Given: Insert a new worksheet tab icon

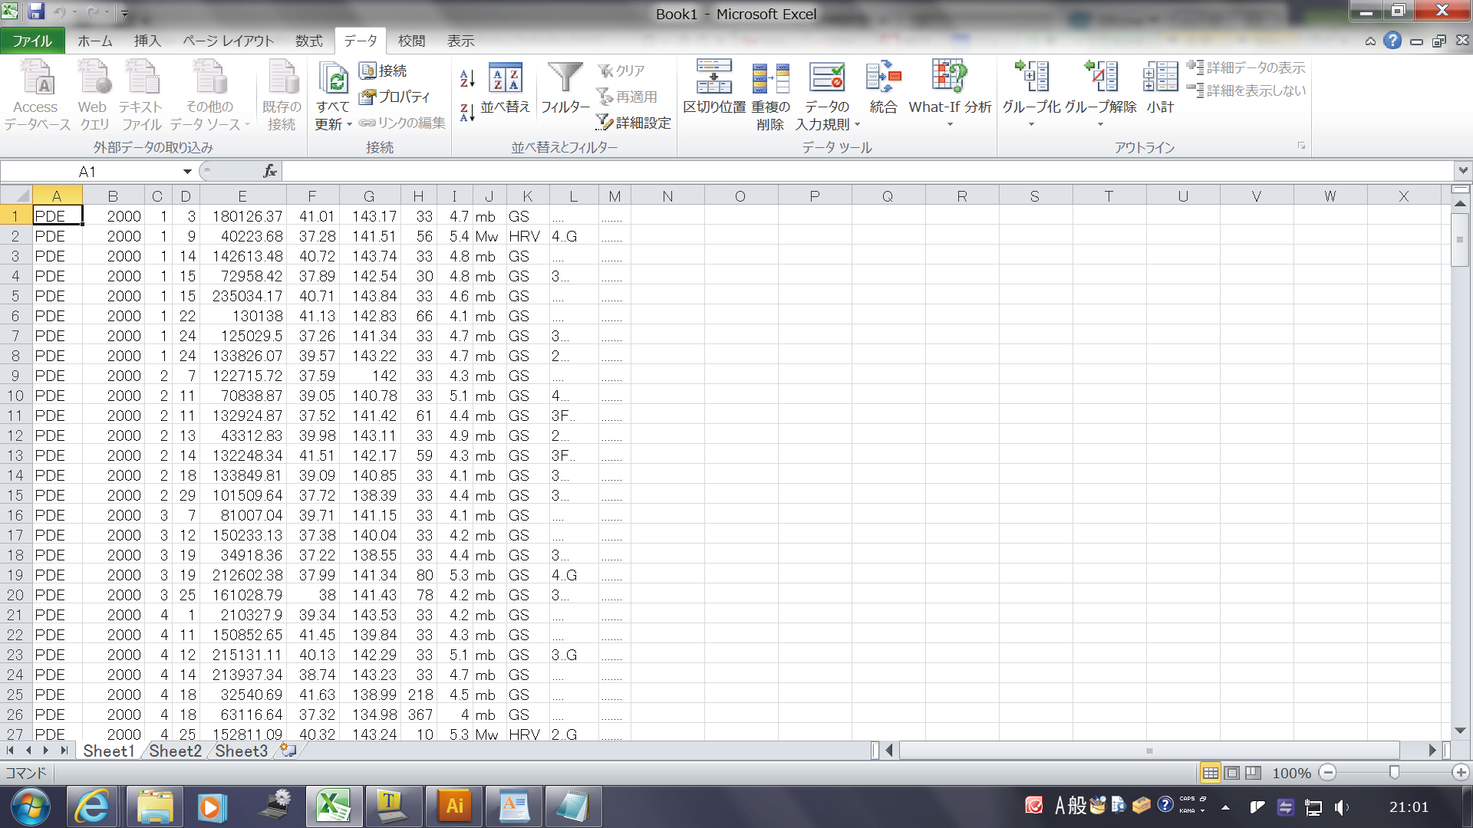Looking at the screenshot, I should click(x=288, y=751).
